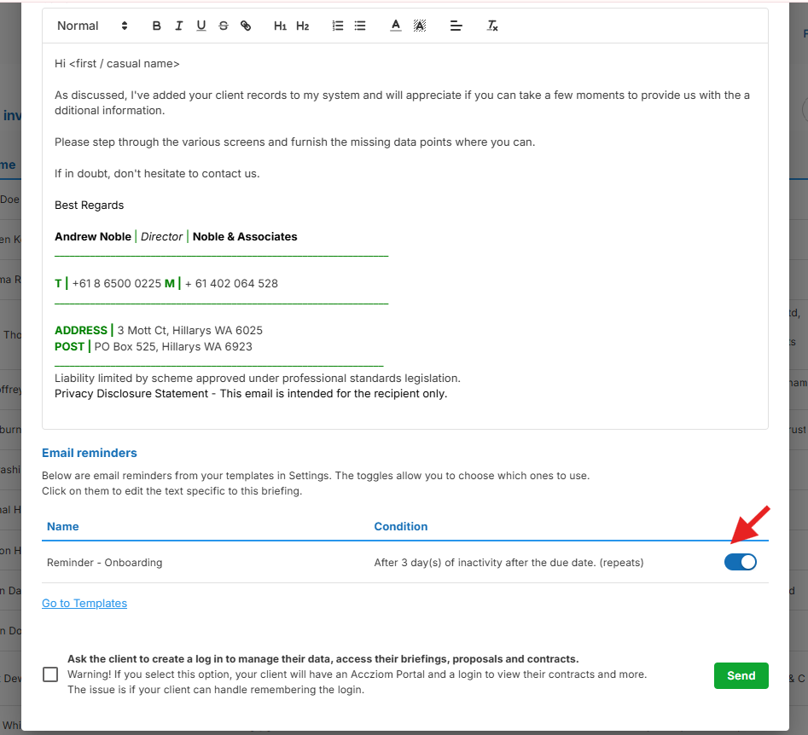
Task: Click in the 'Best Regards' line
Action: point(89,205)
